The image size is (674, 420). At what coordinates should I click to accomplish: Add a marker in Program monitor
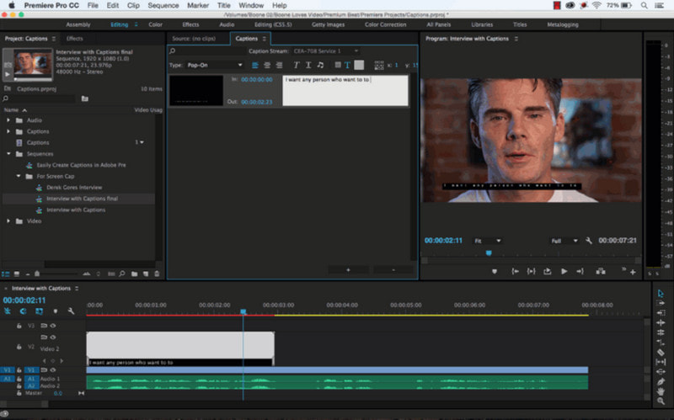point(494,271)
